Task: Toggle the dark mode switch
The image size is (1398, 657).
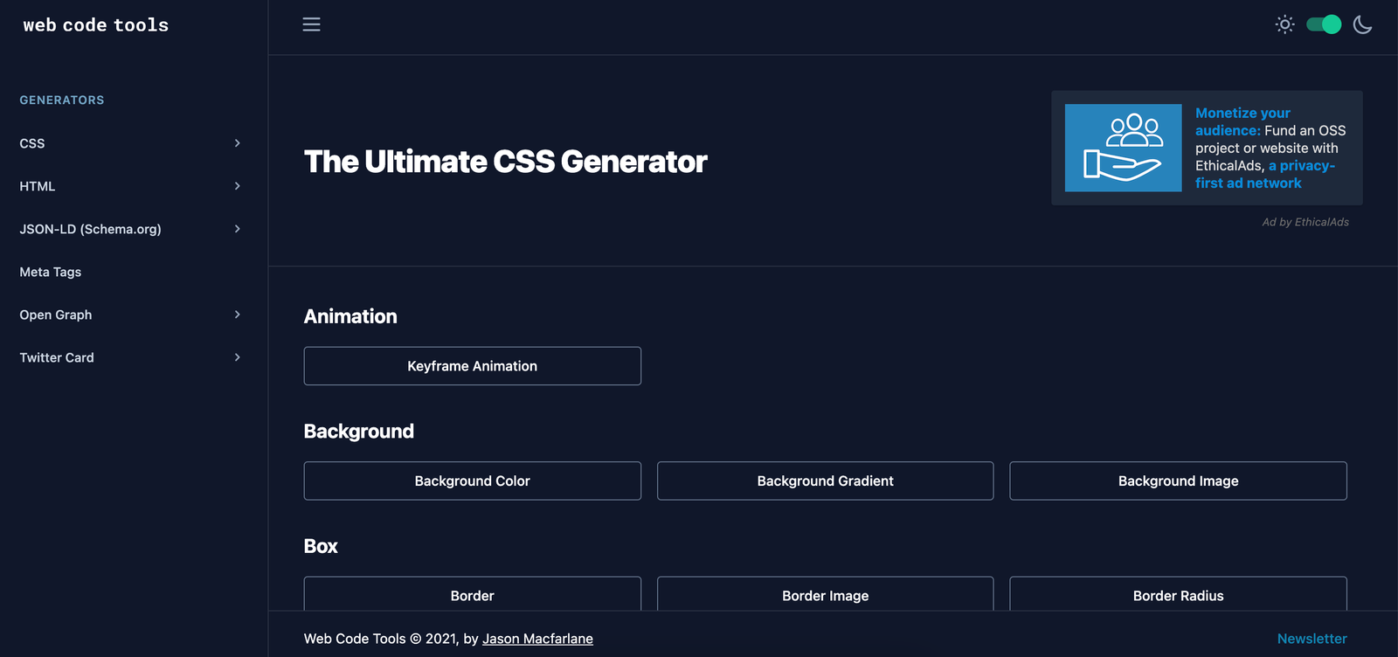Action: [1324, 24]
